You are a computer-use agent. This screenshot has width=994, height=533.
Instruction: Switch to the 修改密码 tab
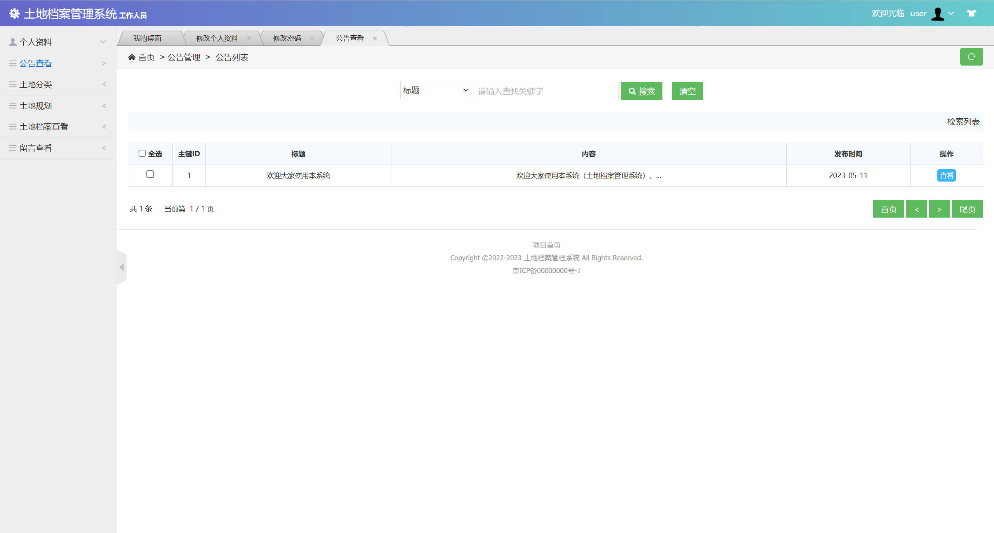coord(287,38)
